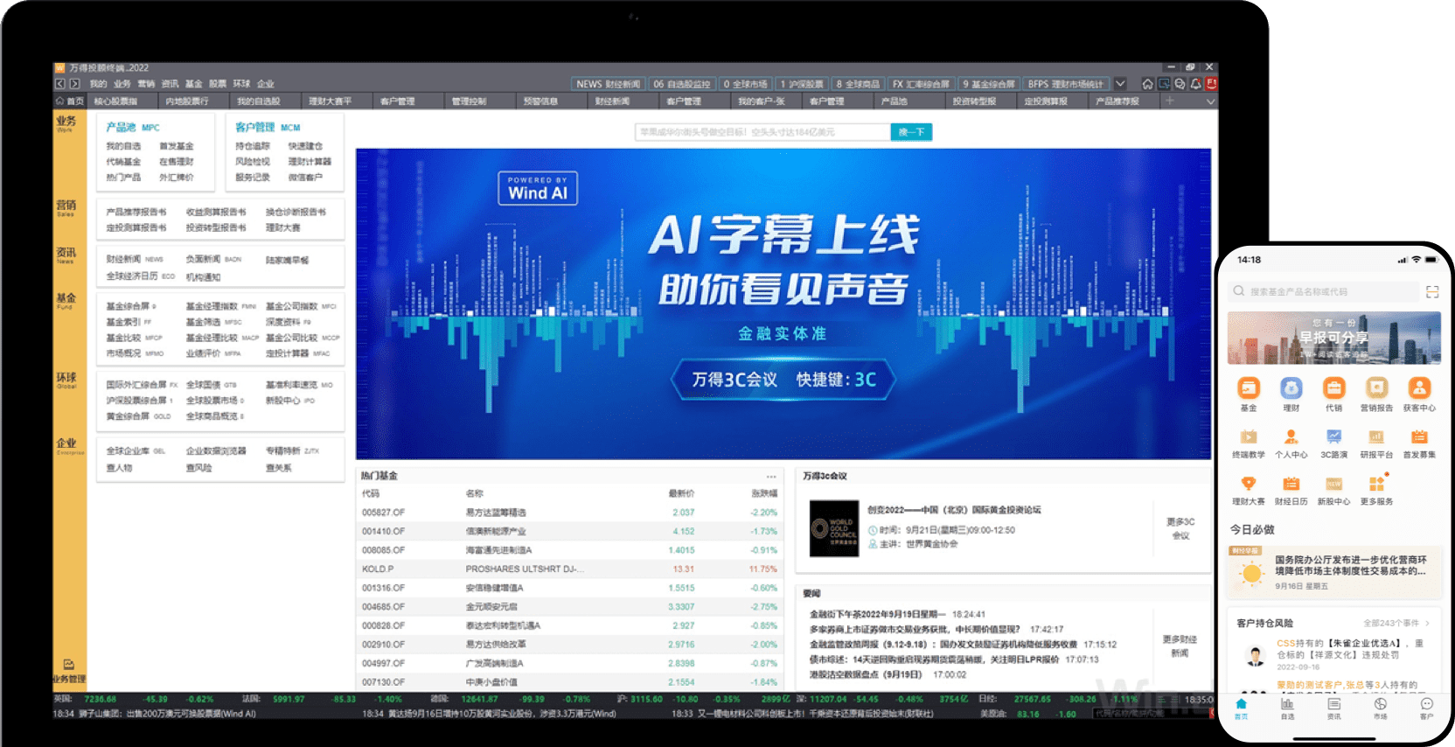This screenshot has width=1455, height=747.
Task: Open FX 汇率综合屏 shortcut button
Action: (x=921, y=84)
